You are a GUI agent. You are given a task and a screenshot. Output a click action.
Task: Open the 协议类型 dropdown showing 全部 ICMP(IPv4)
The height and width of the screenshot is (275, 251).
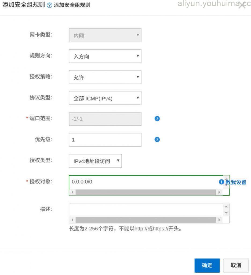[x=105, y=98]
